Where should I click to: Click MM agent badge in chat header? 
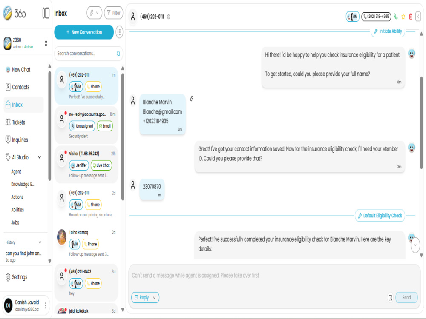[352, 17]
